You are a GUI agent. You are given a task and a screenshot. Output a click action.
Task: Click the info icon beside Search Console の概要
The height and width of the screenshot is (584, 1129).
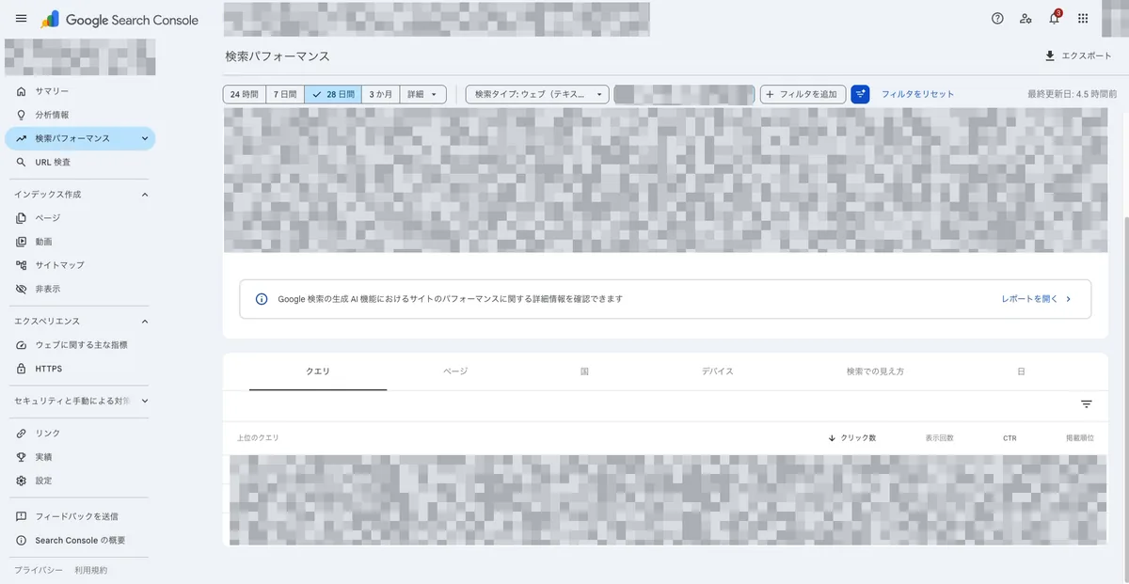point(21,541)
